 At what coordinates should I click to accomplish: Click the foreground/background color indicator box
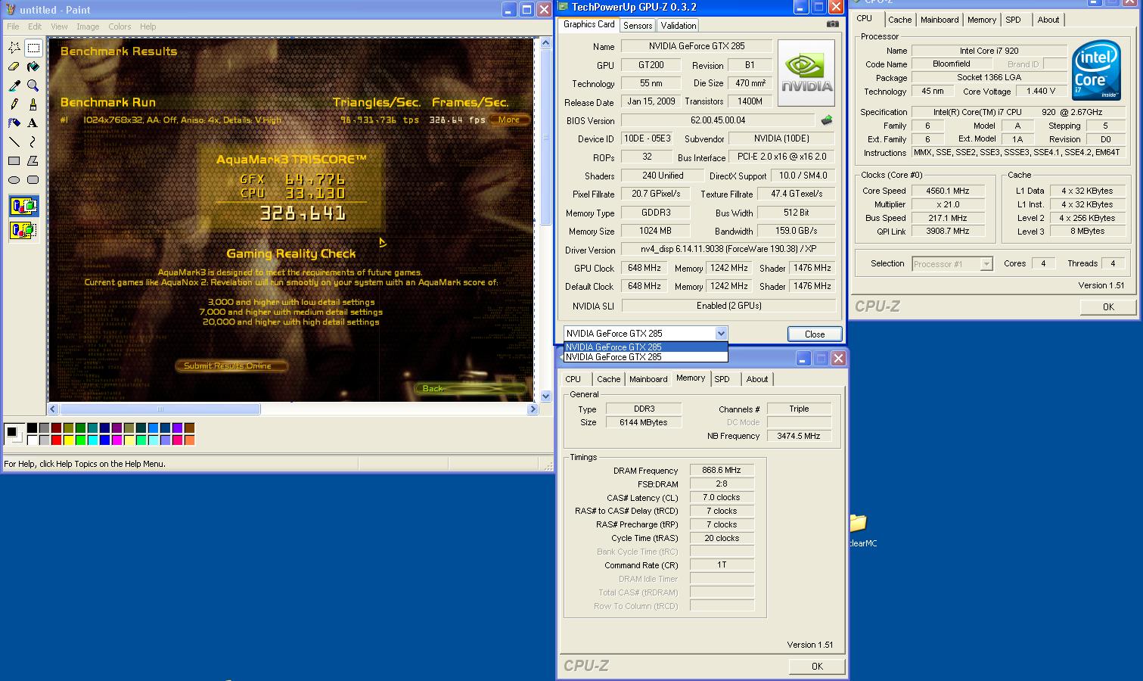pyautogui.click(x=13, y=434)
